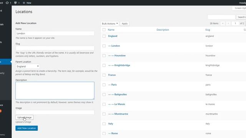Image resolution: width=246 pixels, height=138 pixels.
Task: Open Screen Options tab
Action: coord(239,8)
